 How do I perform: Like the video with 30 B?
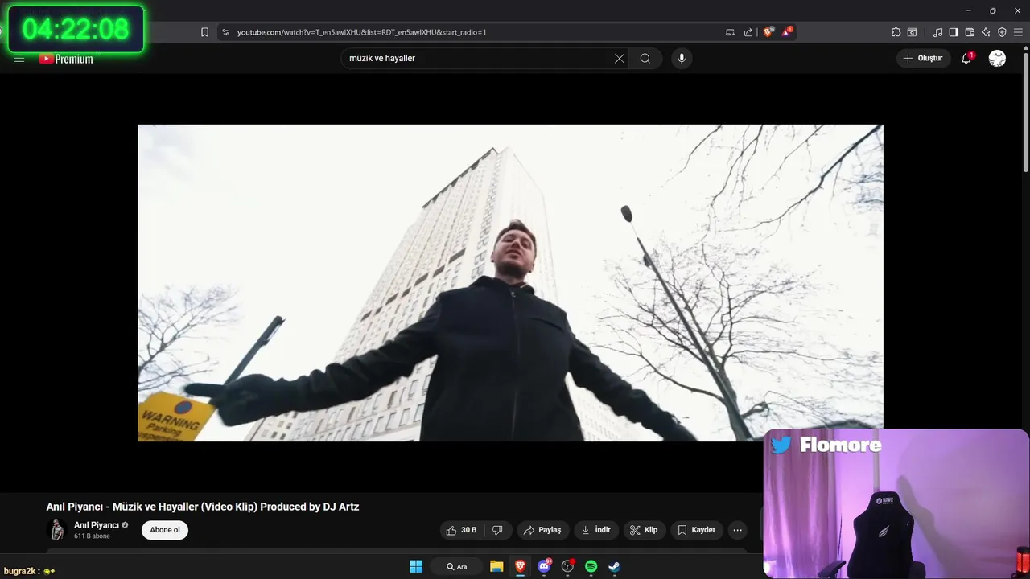point(461,530)
